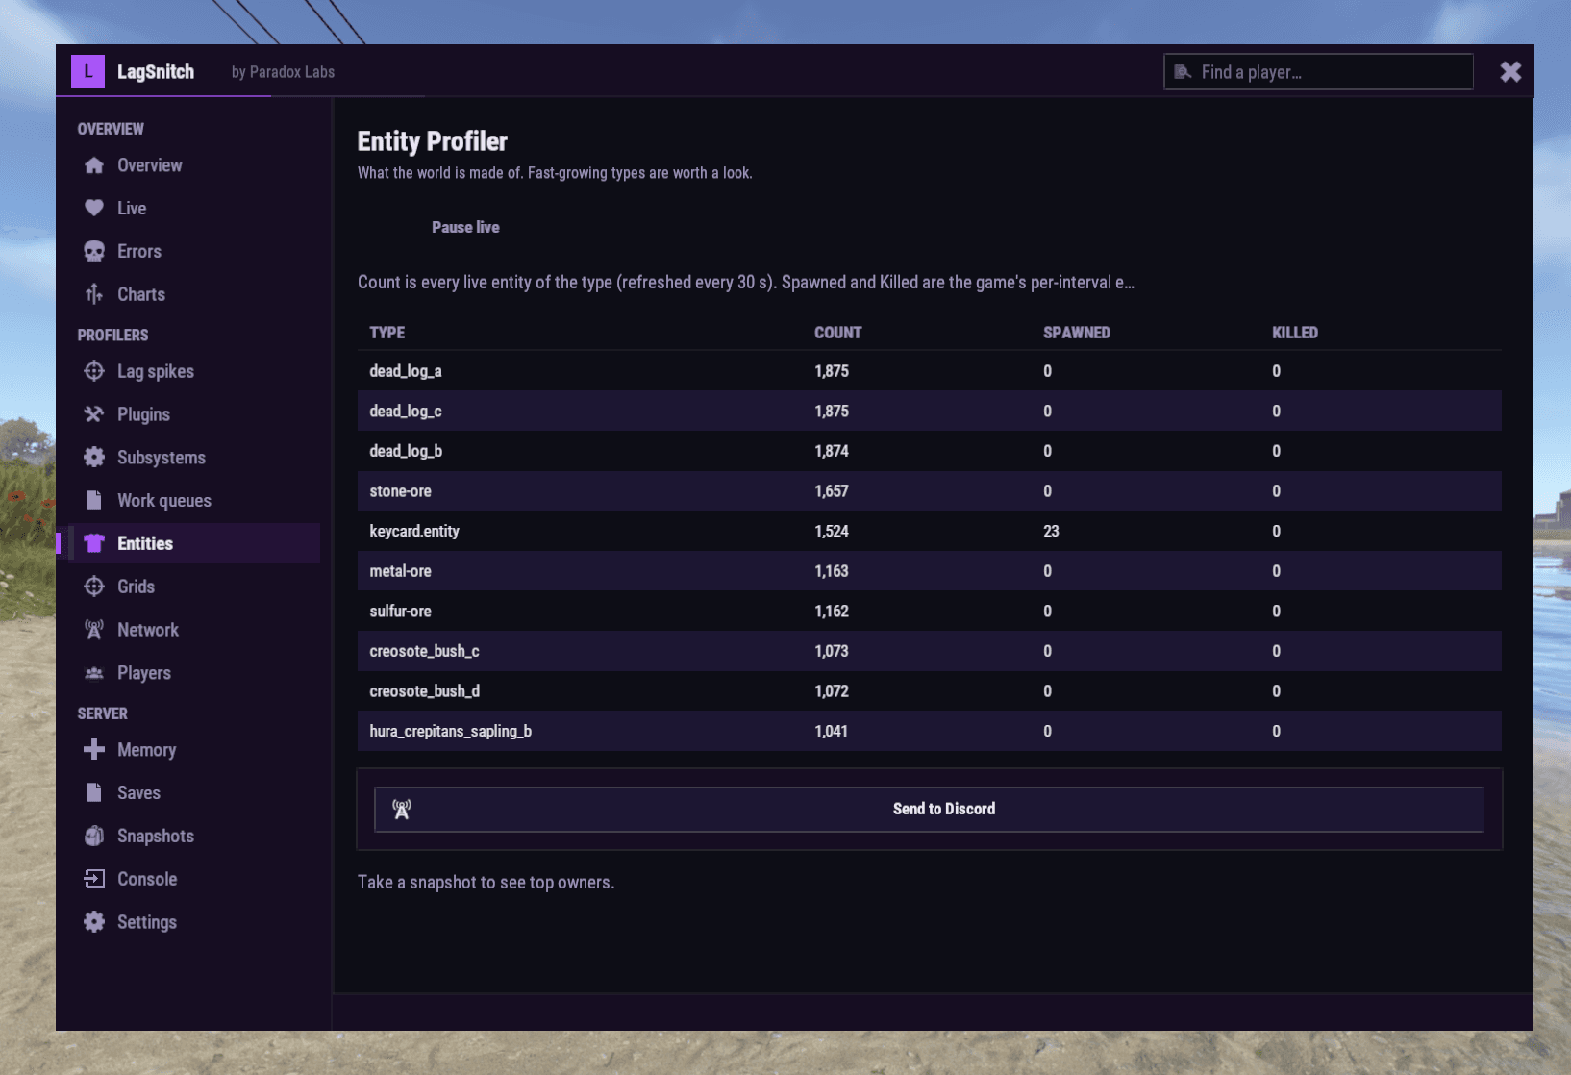Screen dimensions: 1571x1075
Task: Click the Grids crosshair icon
Action: (94, 587)
